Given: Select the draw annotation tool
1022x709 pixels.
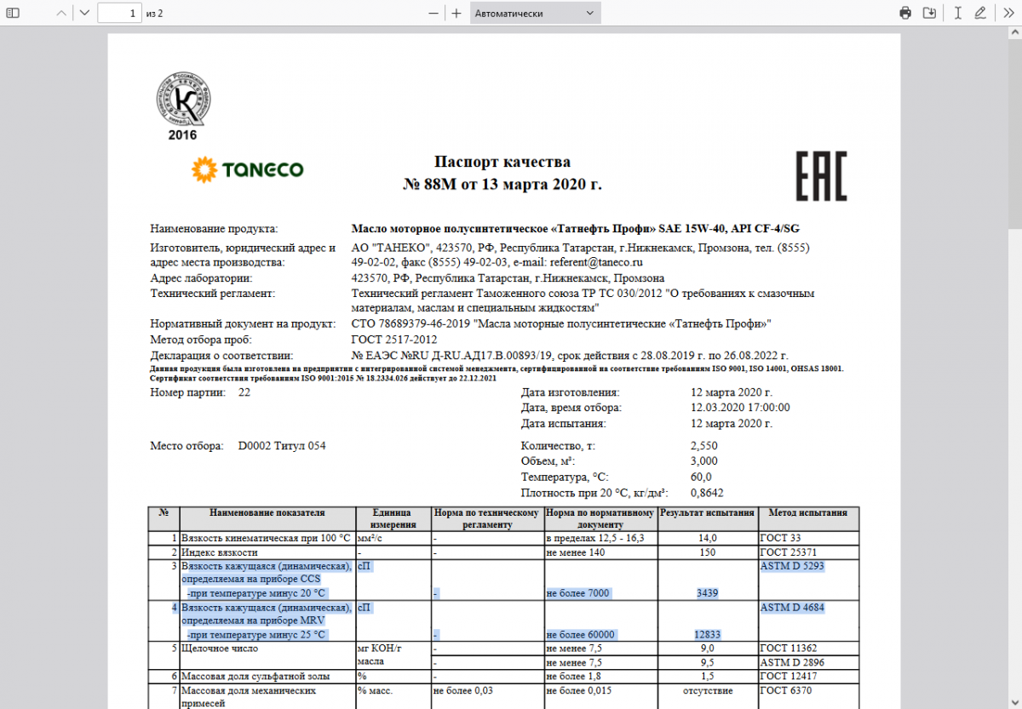Looking at the screenshot, I should click(x=980, y=13).
